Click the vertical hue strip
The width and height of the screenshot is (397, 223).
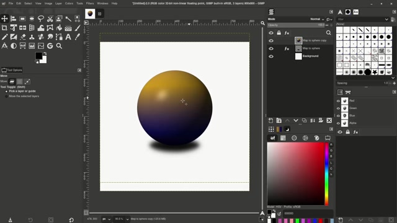point(327,173)
